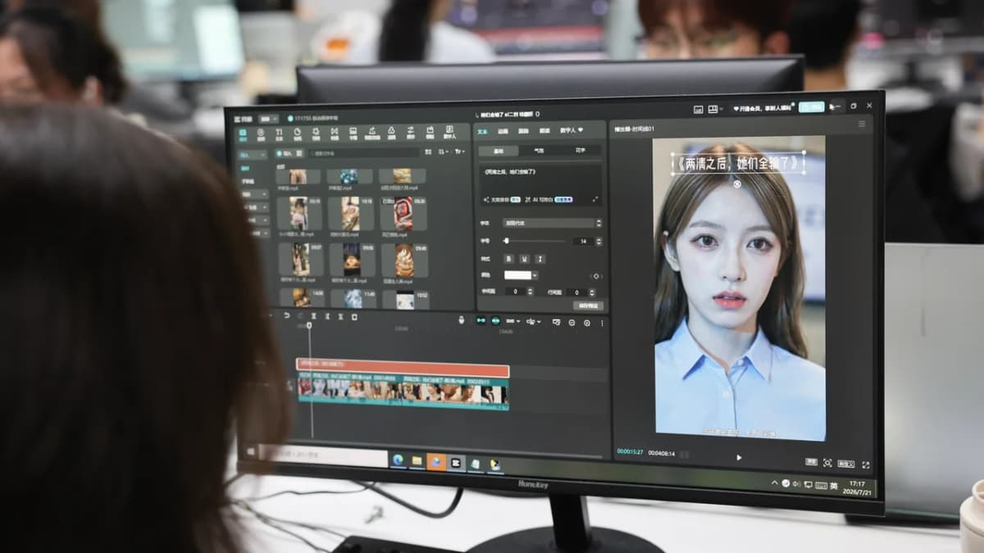The height and width of the screenshot is (553, 984).
Task: Open the Digital Human icon in top media toolbar
Action: (449, 133)
